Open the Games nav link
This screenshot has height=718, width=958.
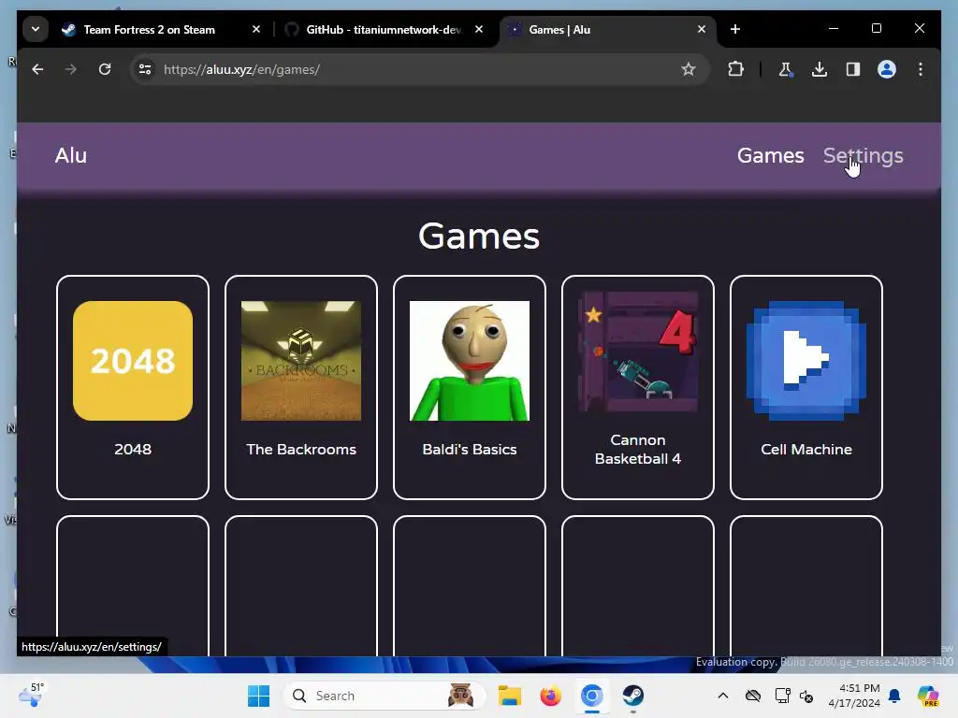[x=771, y=156]
